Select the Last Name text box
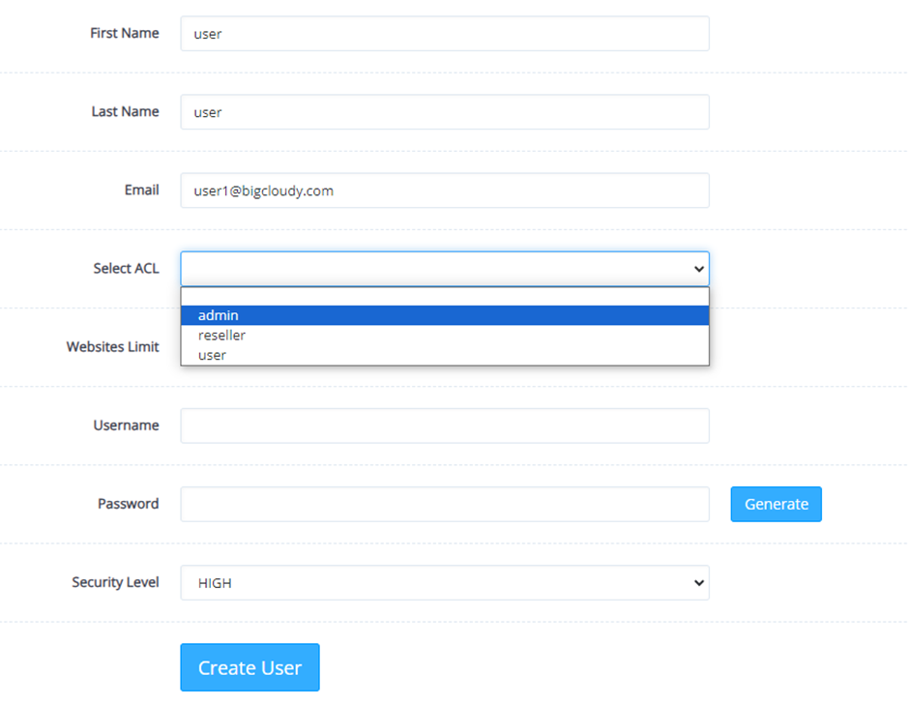Viewport: 909px width, 704px height. coord(444,111)
